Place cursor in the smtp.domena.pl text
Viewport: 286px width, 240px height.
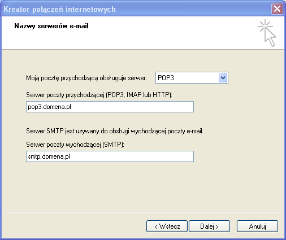pyautogui.click(x=49, y=156)
